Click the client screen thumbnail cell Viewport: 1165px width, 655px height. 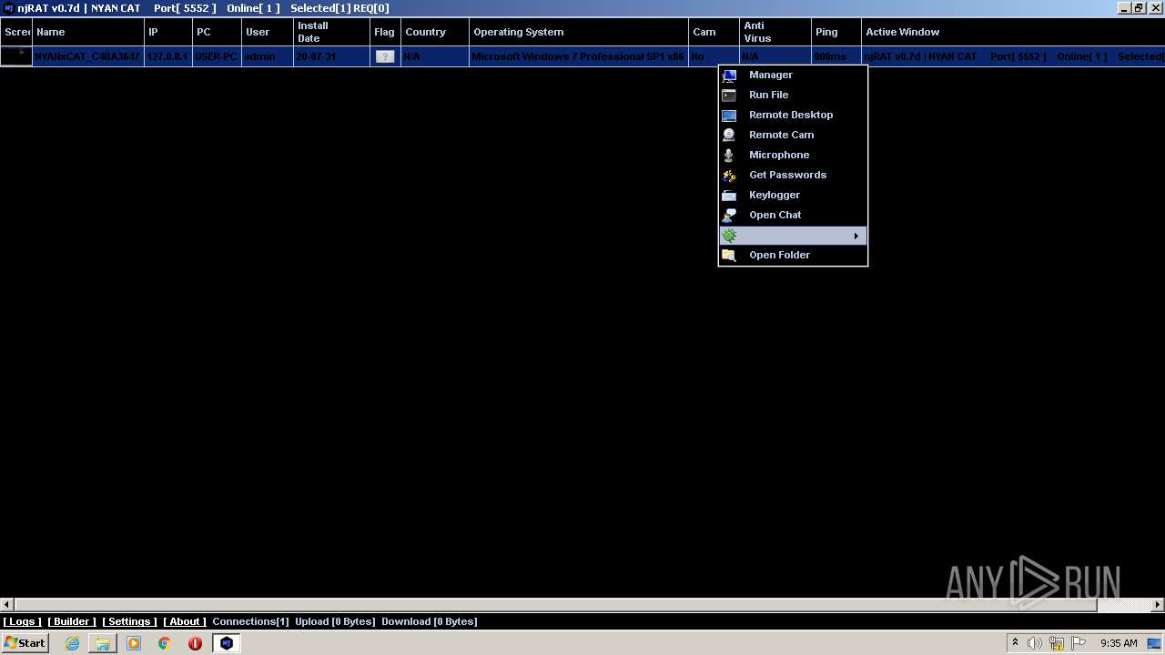click(x=15, y=56)
